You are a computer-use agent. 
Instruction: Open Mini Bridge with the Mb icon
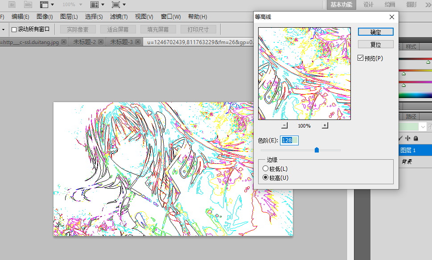[28, 5]
